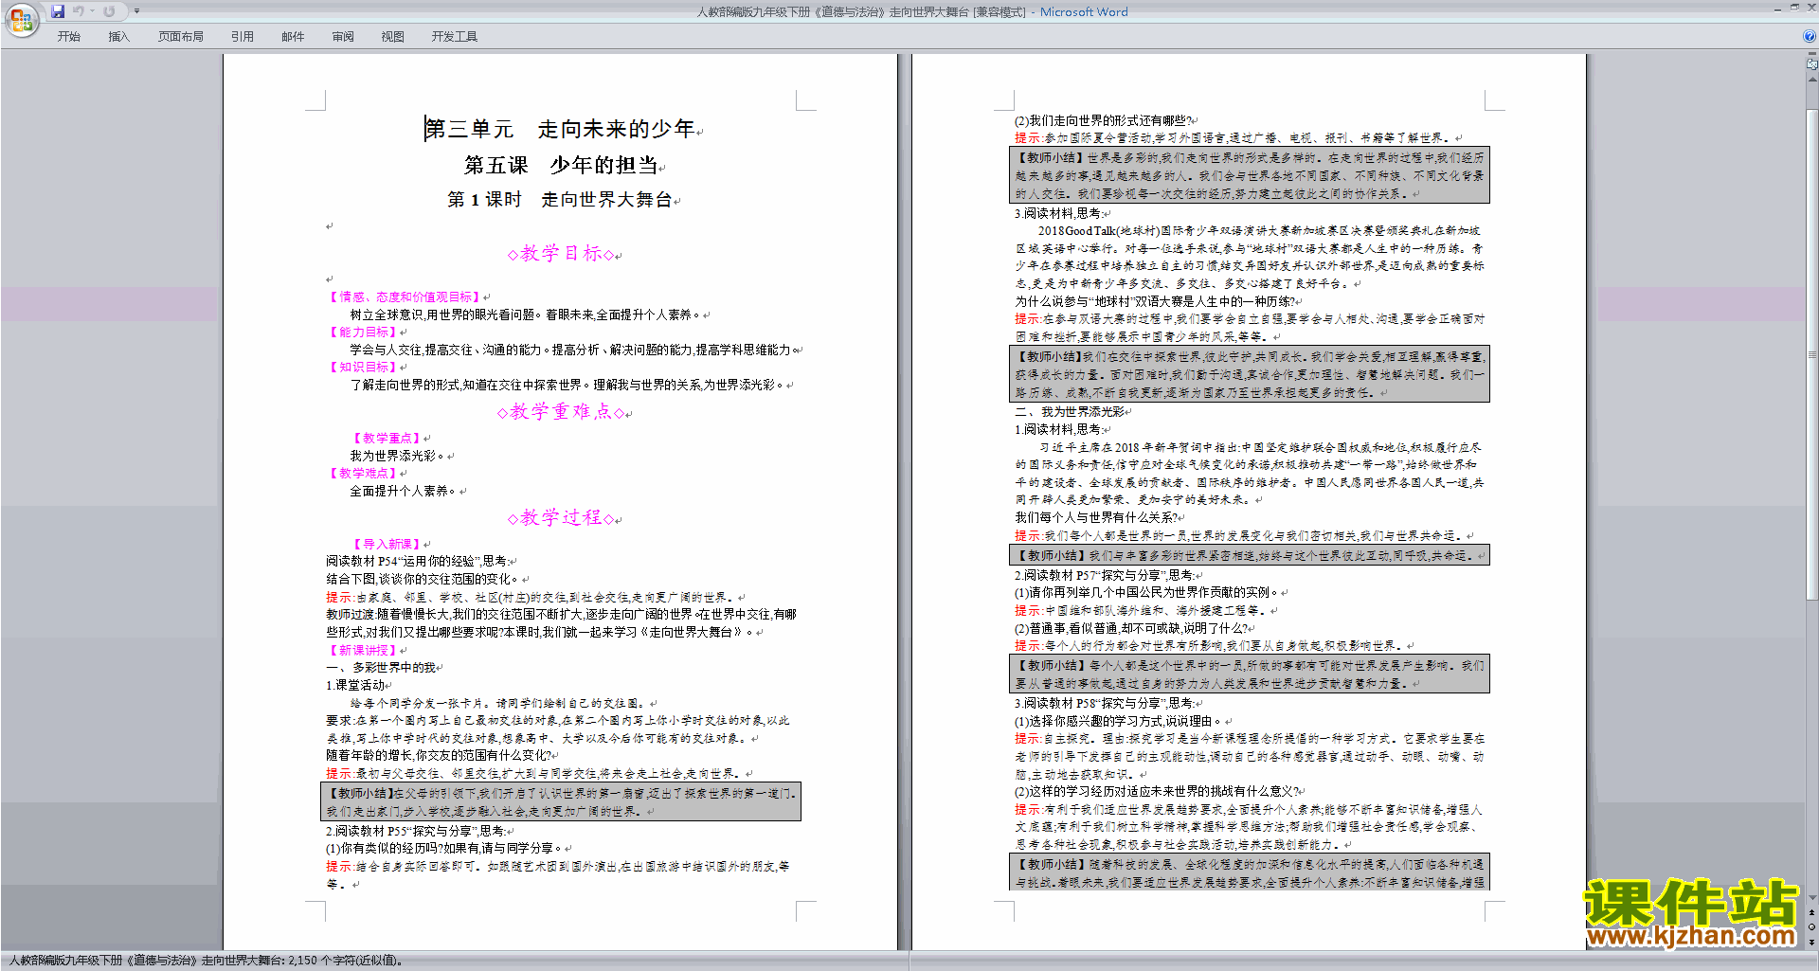The width and height of the screenshot is (1819, 971).
Task: Save the document via Quick Access
Action: click(x=58, y=11)
